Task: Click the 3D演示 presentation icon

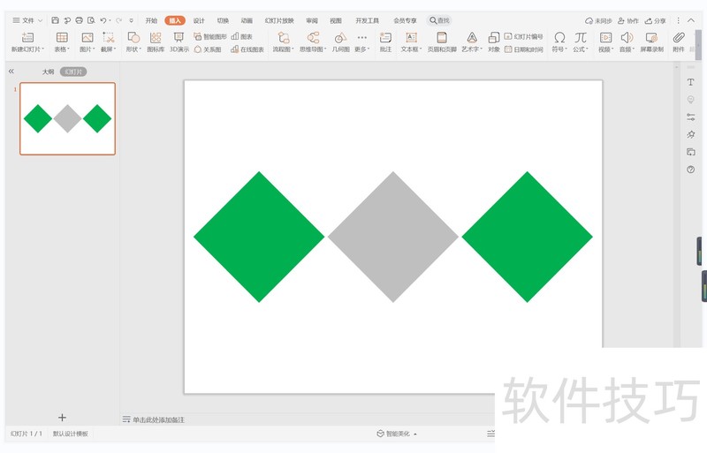Action: click(x=179, y=41)
